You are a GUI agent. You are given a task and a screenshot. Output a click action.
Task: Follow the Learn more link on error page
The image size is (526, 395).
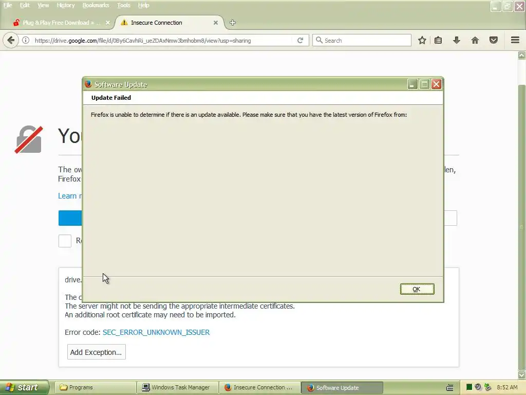(70, 196)
